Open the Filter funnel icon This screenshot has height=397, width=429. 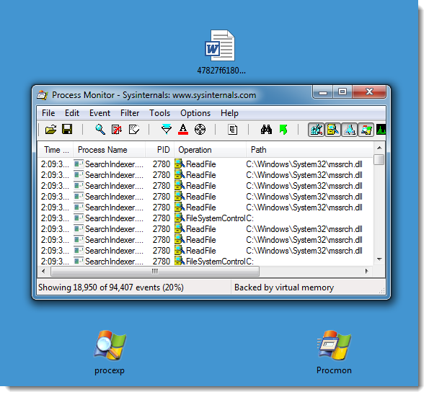pos(167,129)
